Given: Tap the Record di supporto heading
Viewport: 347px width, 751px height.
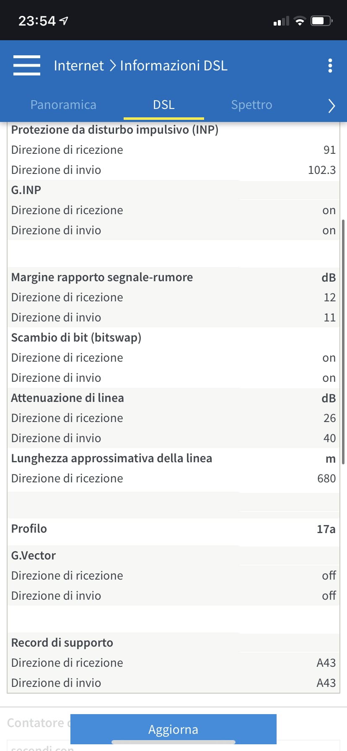Looking at the screenshot, I should (x=62, y=643).
